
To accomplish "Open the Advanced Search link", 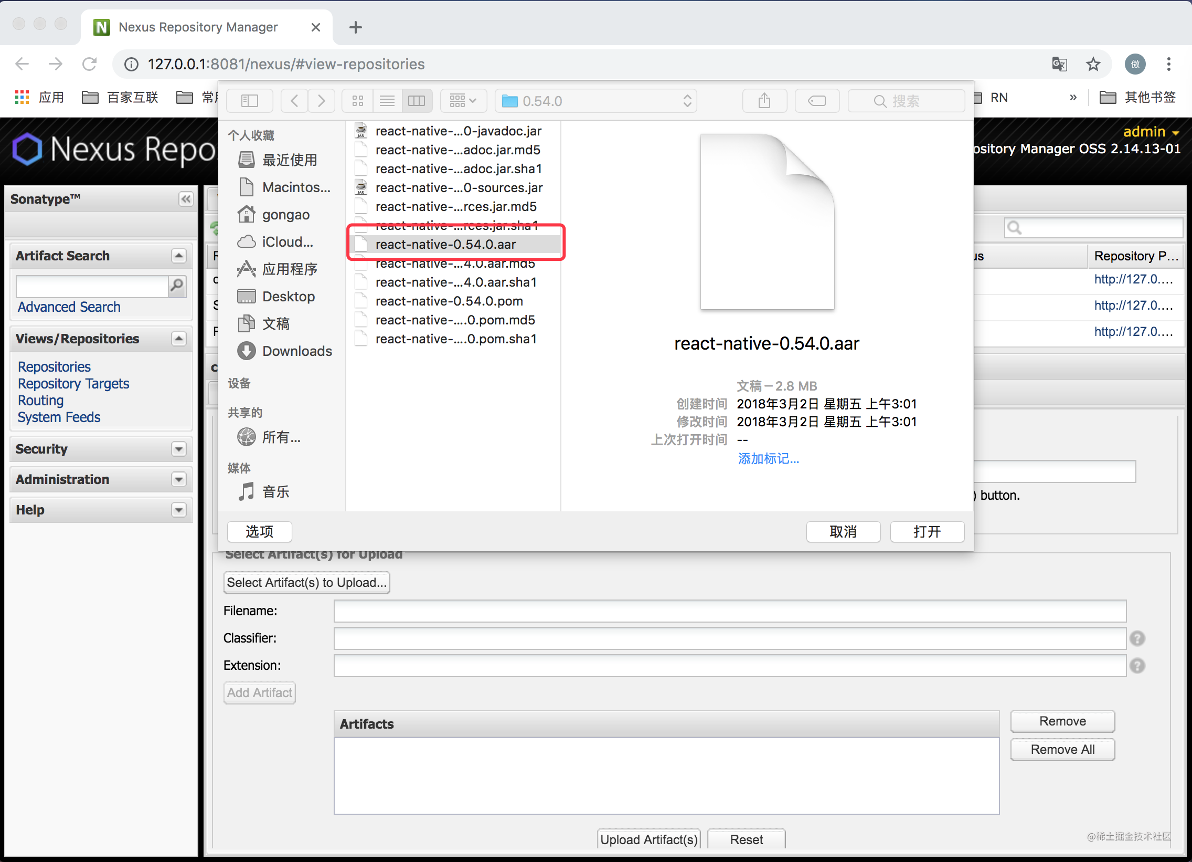I will pos(69,307).
